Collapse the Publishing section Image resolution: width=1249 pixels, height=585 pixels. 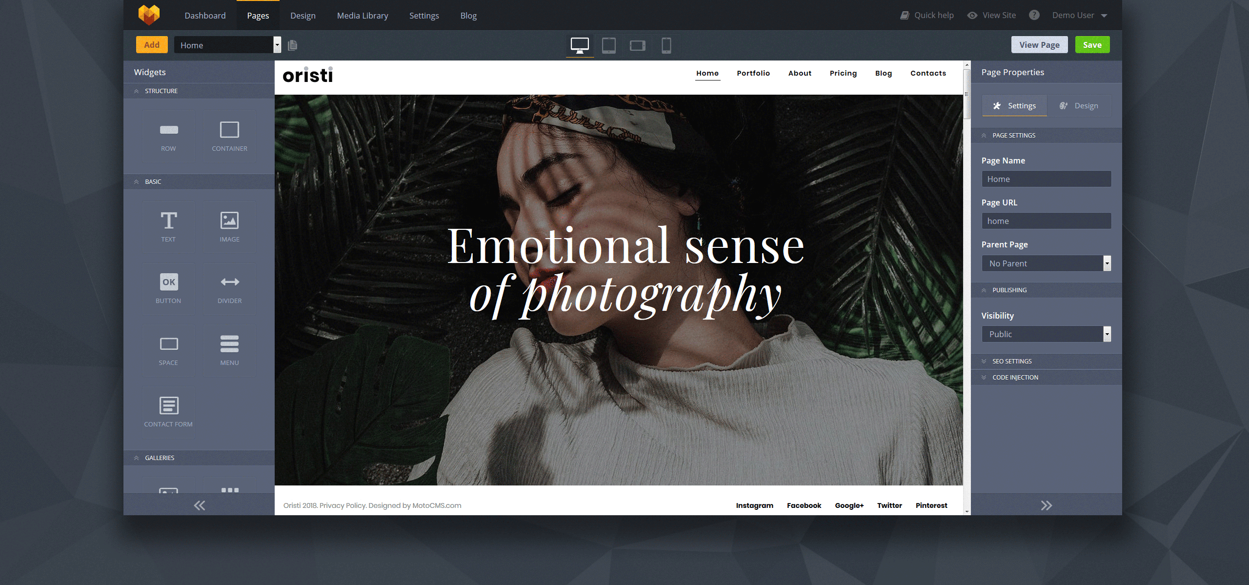pos(1046,290)
